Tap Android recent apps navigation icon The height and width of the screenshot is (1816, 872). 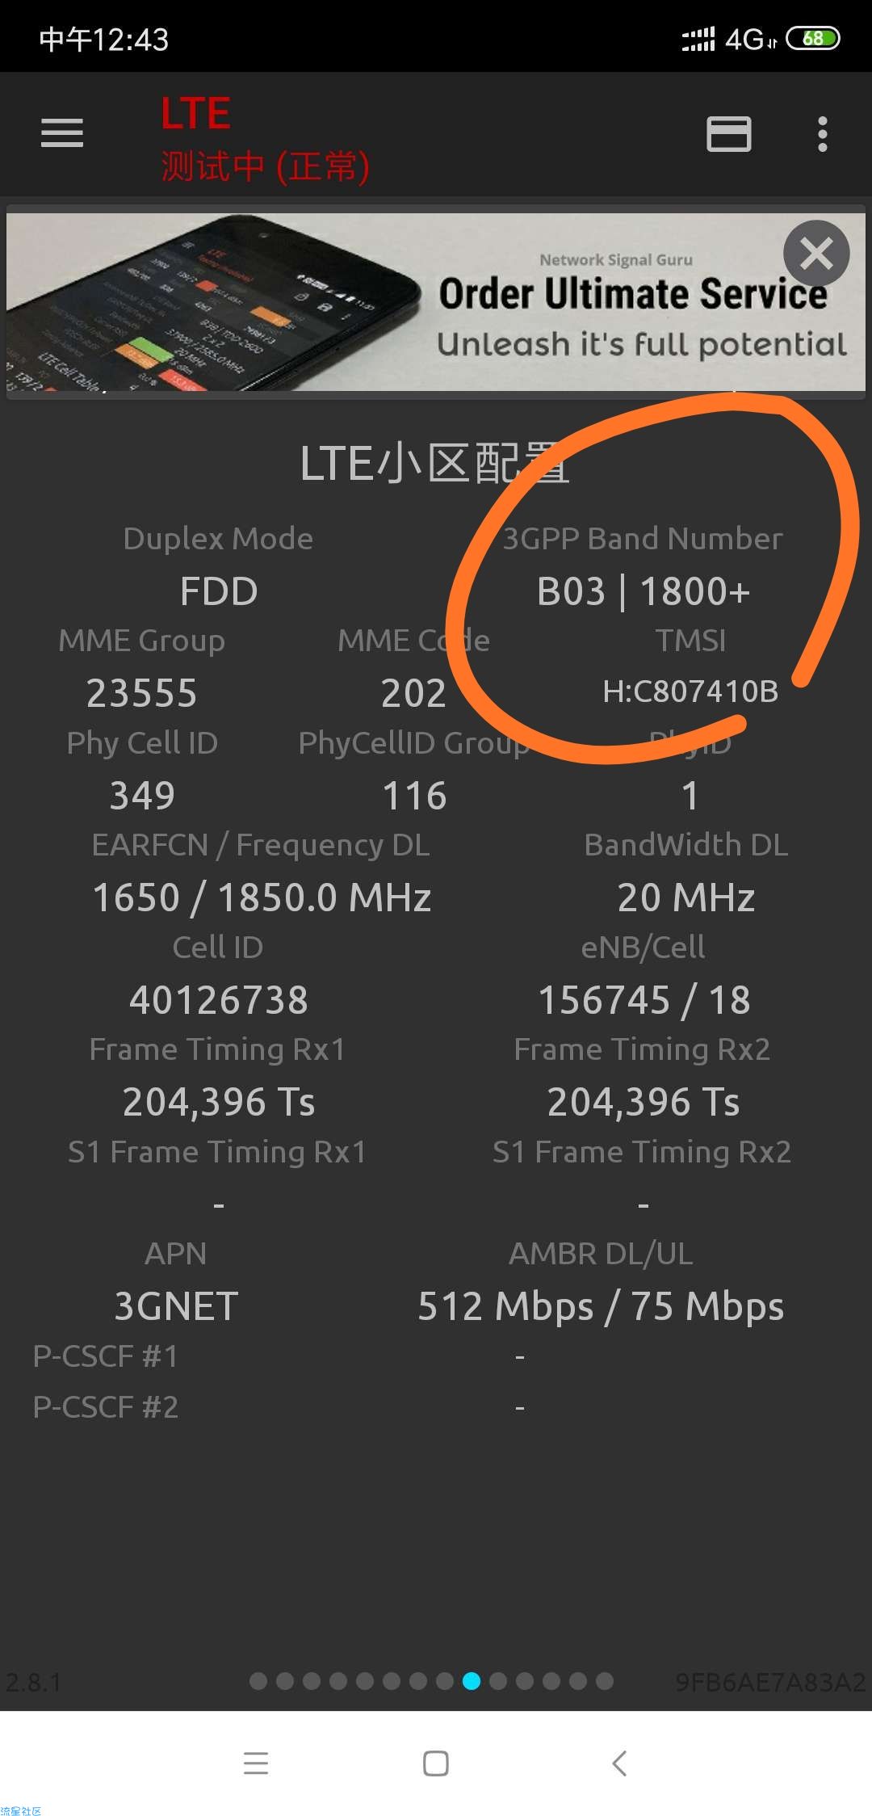pos(256,1763)
